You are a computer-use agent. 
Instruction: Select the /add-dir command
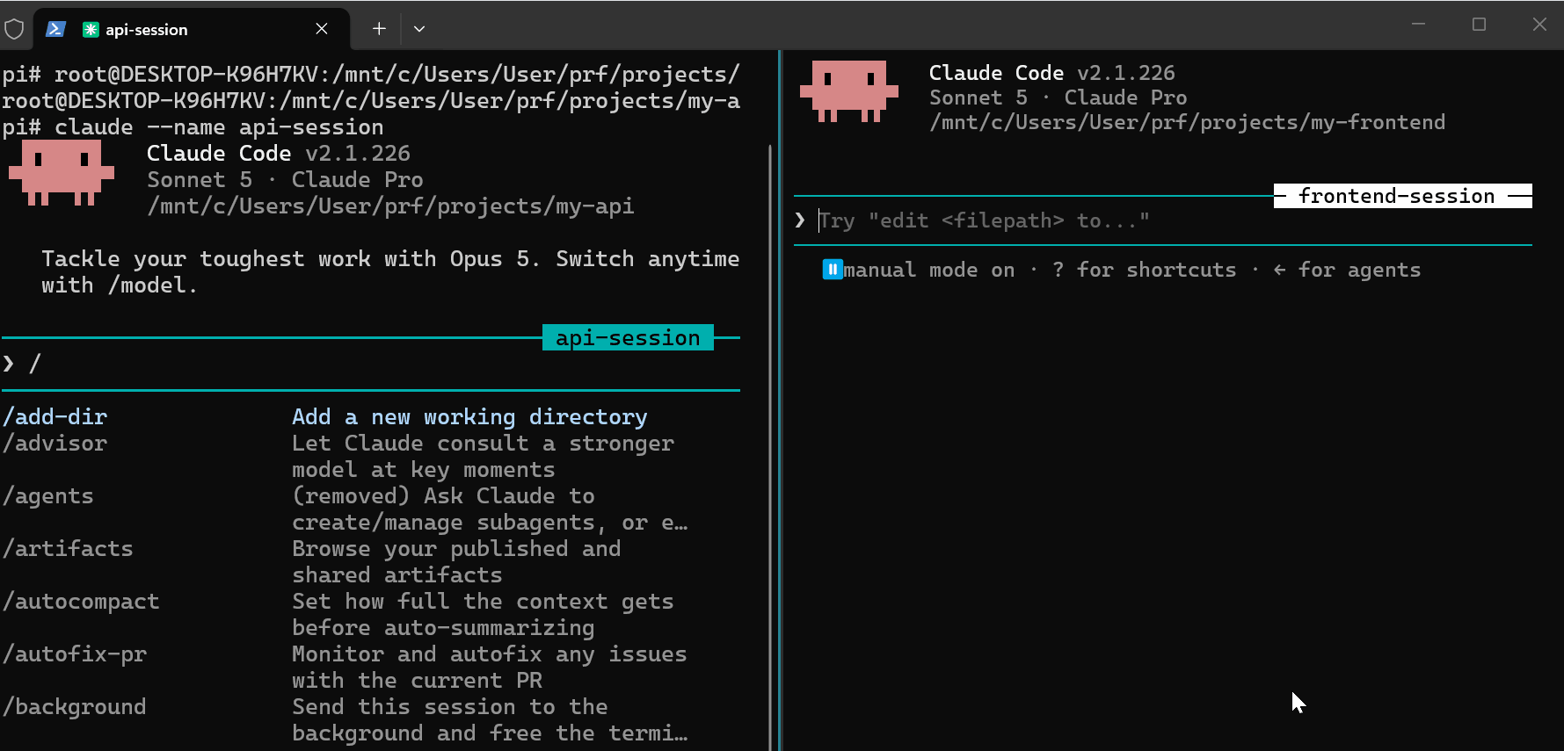click(x=55, y=417)
